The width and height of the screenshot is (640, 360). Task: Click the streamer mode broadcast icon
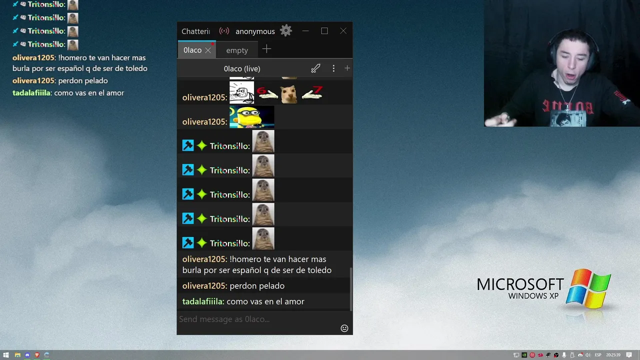tap(224, 31)
